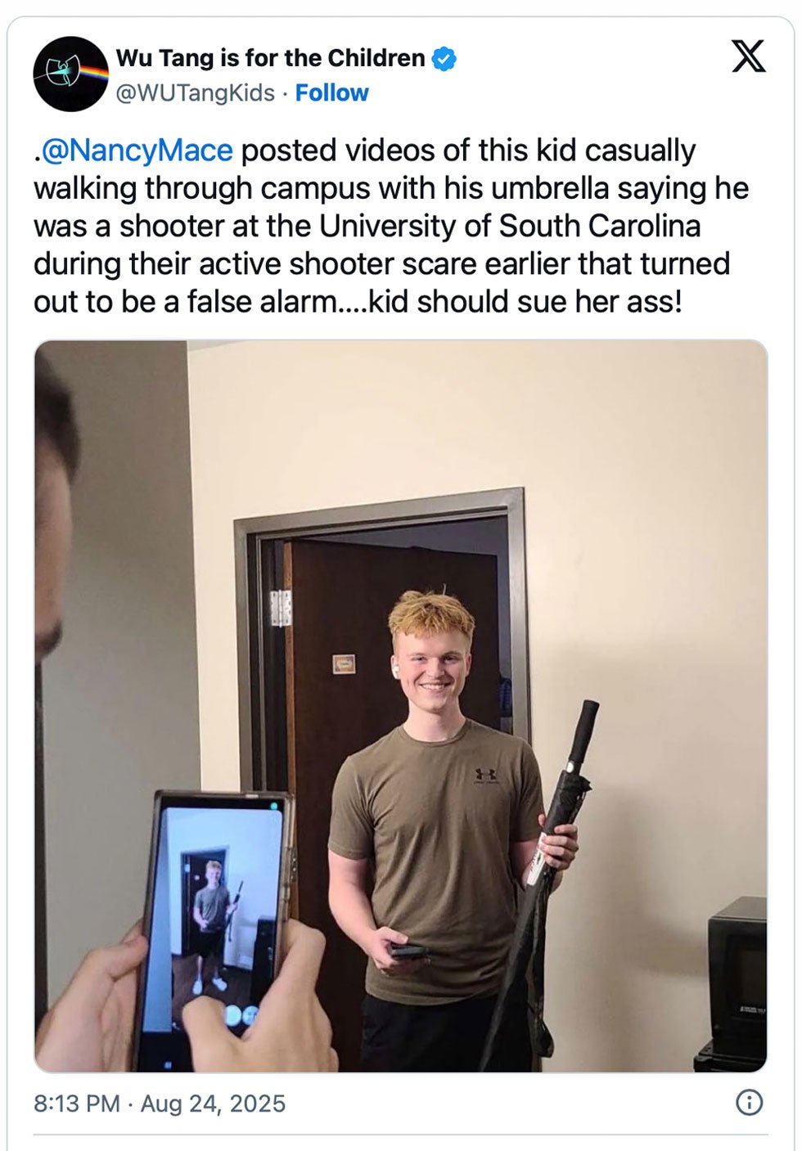Open the @NancyMace mention
Image resolution: width=802 pixels, height=1151 pixels.
point(137,151)
